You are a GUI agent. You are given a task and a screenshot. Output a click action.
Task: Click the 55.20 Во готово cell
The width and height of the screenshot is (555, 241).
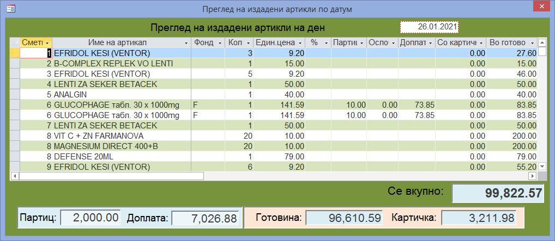click(511, 167)
